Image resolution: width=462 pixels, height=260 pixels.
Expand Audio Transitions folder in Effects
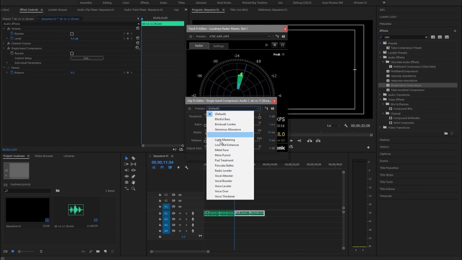pos(380,95)
